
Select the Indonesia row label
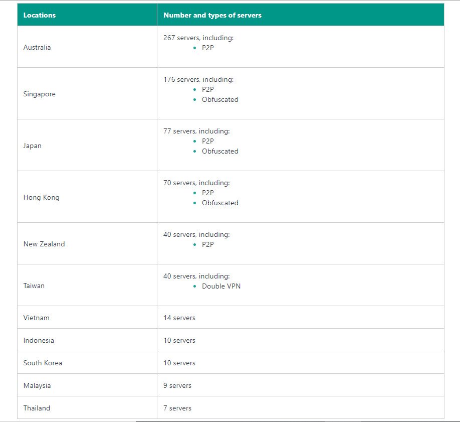(39, 340)
